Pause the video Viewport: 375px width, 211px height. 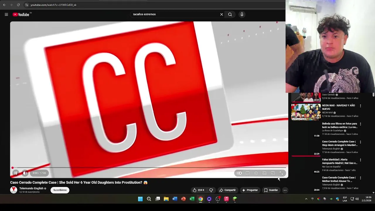[x=16, y=173]
